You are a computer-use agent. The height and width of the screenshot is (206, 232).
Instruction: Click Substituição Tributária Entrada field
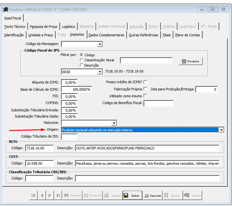(69, 110)
